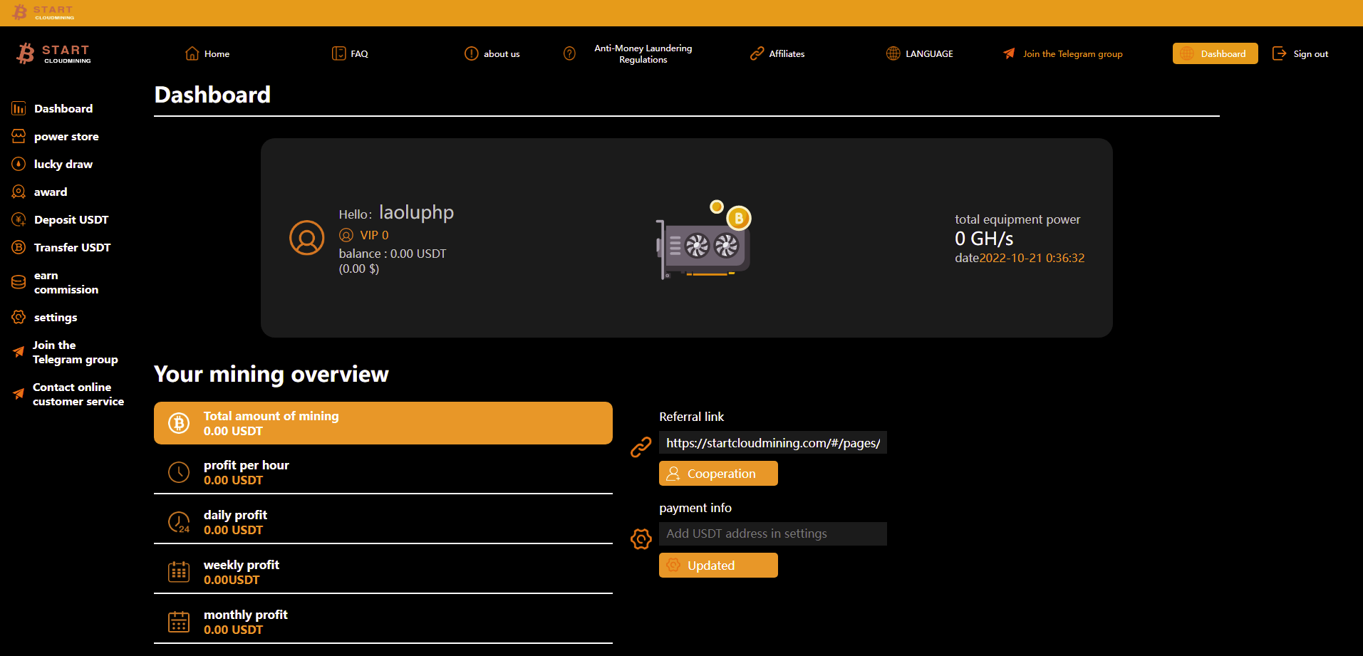
Task: Select Transfer USDT in the sidebar
Action: pyautogui.click(x=72, y=248)
